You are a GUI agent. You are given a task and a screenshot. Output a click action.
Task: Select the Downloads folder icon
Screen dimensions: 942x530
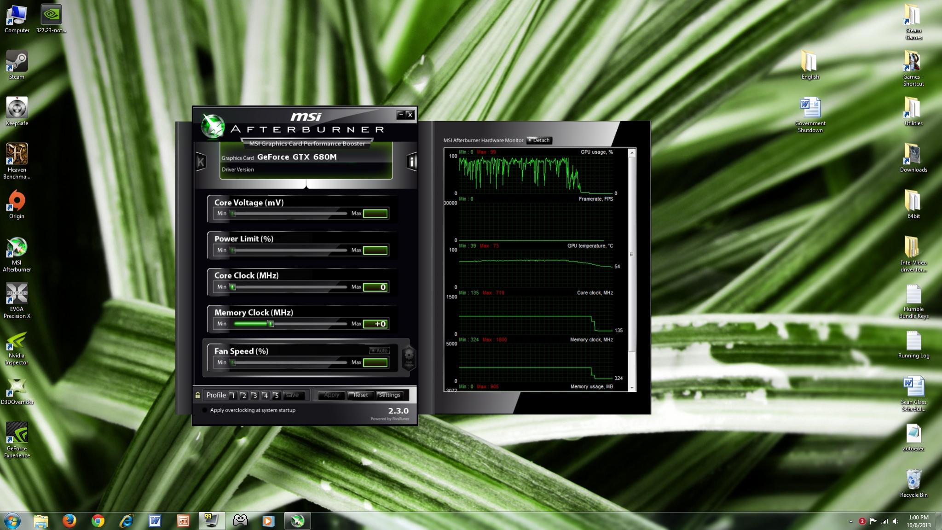[913, 158]
